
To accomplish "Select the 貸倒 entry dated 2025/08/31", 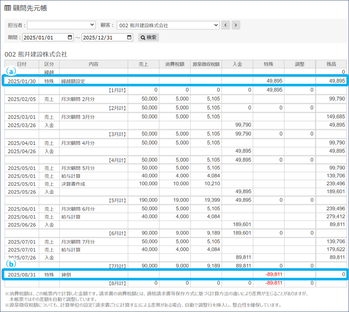I will [x=66, y=275].
